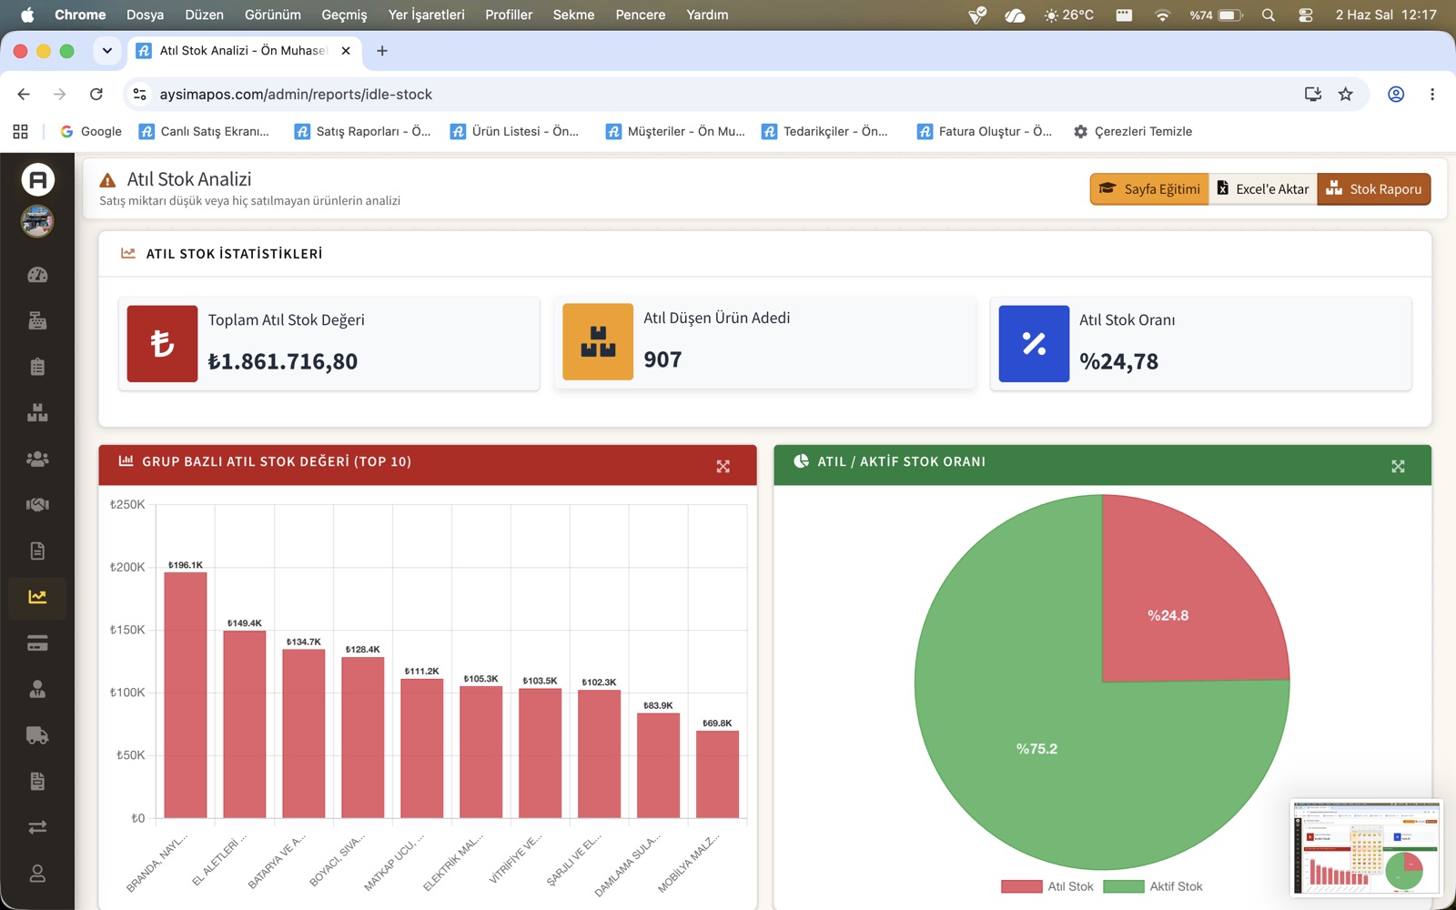Open the Görünüm menu in menu bar
The height and width of the screenshot is (910, 1456).
click(x=272, y=15)
